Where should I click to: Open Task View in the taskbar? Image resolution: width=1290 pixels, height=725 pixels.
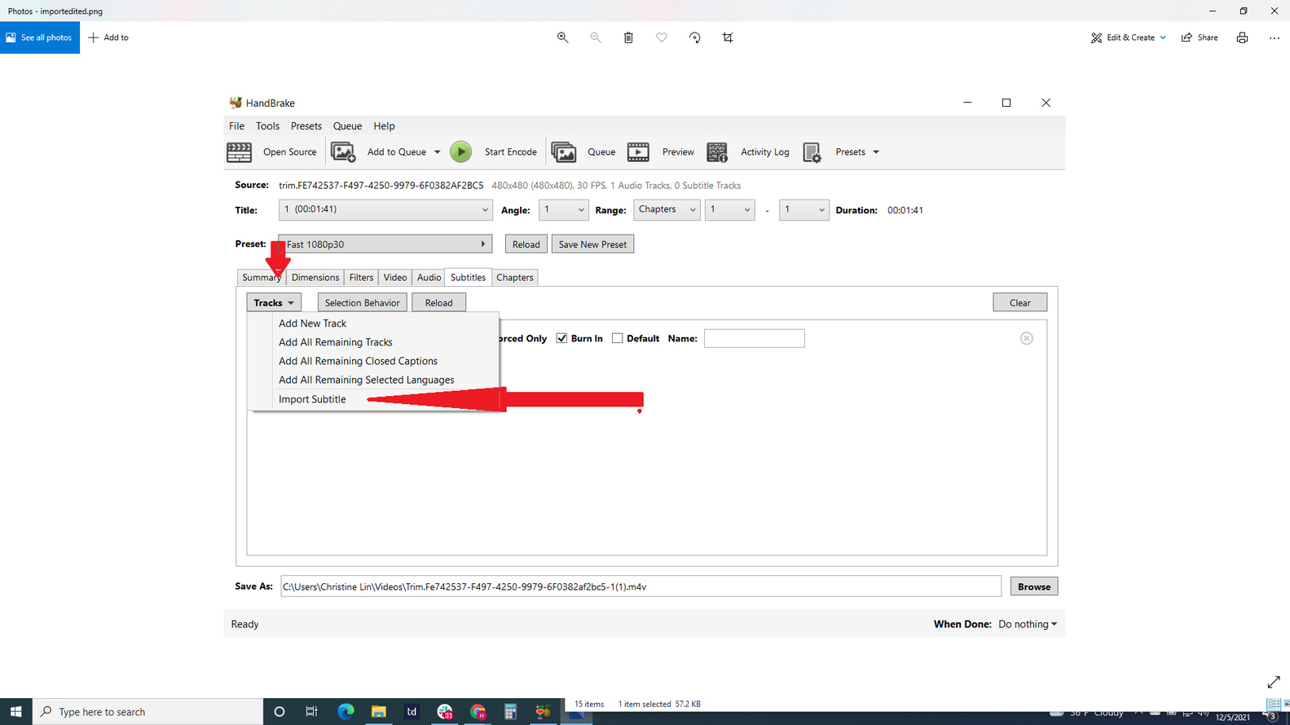[x=311, y=711]
